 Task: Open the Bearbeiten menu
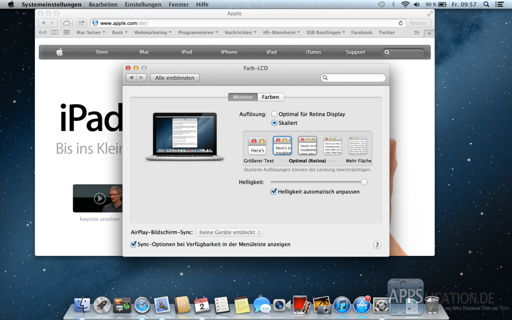[x=103, y=4]
